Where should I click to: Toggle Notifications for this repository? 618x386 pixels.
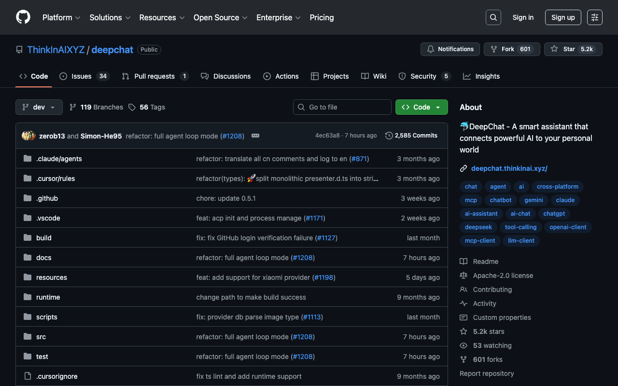pyautogui.click(x=450, y=49)
